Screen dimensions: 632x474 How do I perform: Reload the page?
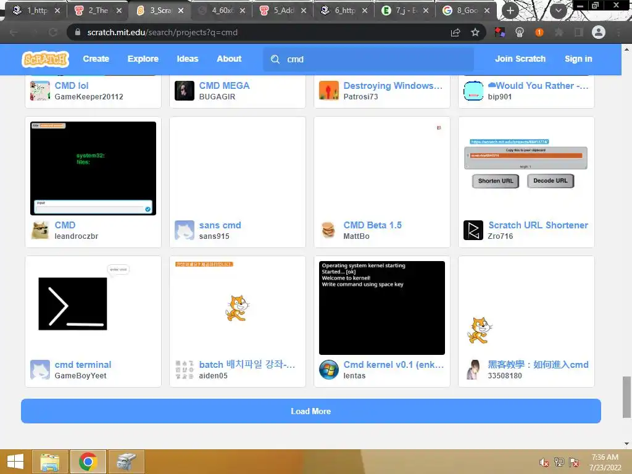pos(53,32)
